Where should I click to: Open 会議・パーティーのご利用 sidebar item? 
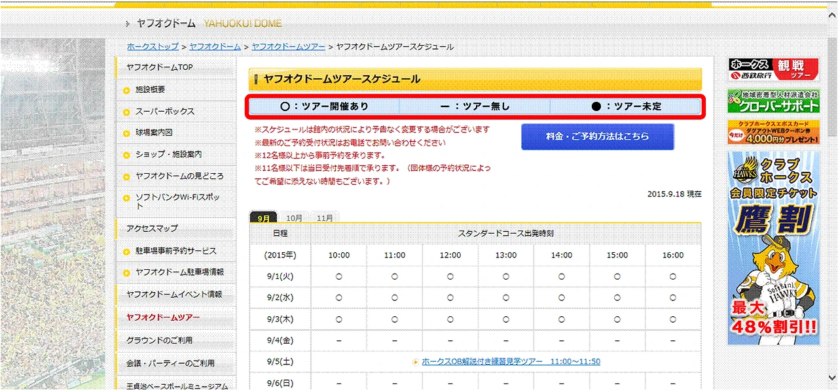pyautogui.click(x=175, y=363)
